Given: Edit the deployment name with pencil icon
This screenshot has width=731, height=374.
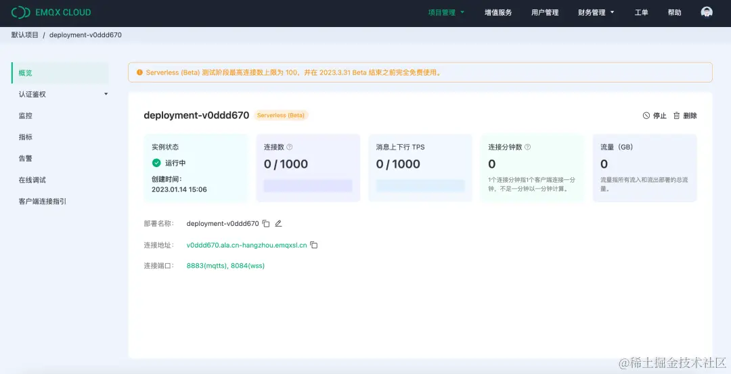Looking at the screenshot, I should coord(278,224).
